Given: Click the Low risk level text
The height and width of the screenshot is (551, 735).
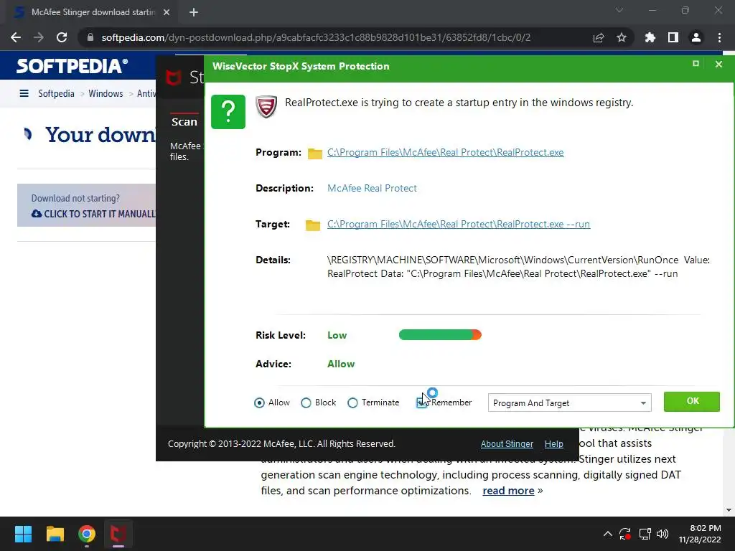Looking at the screenshot, I should (337, 336).
